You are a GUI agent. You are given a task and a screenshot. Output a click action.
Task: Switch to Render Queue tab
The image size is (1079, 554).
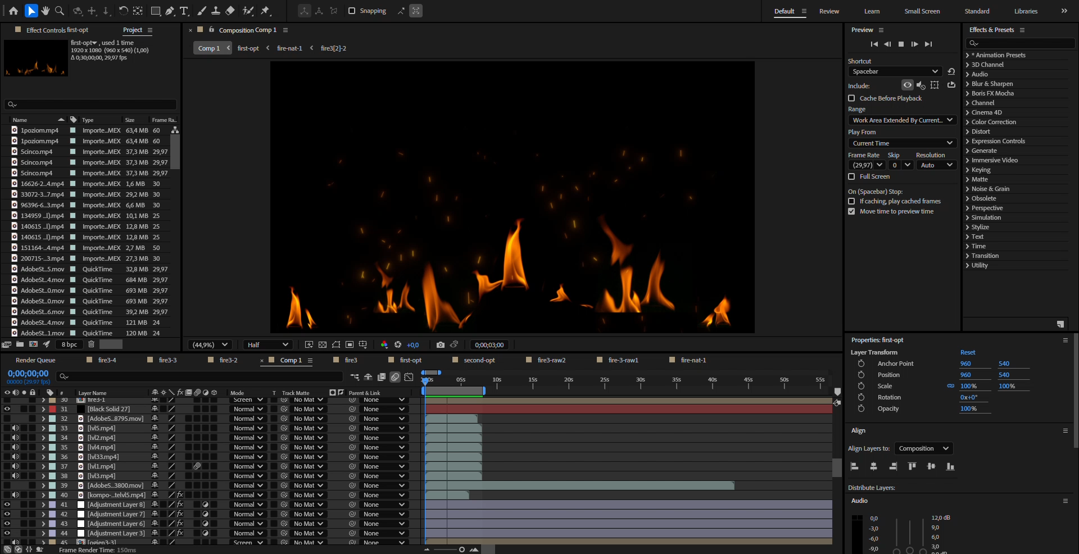tap(35, 360)
